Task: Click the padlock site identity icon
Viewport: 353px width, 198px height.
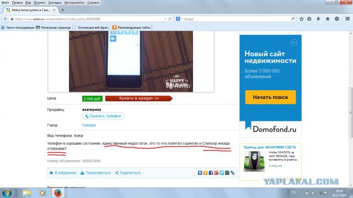Action: (x=12, y=19)
